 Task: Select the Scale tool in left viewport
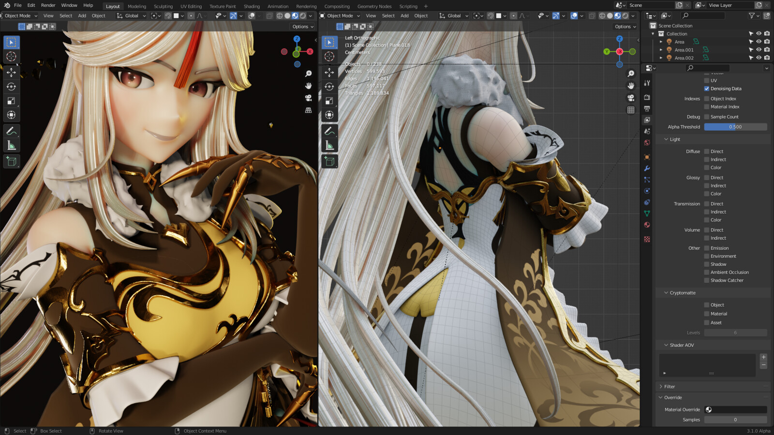coord(11,101)
